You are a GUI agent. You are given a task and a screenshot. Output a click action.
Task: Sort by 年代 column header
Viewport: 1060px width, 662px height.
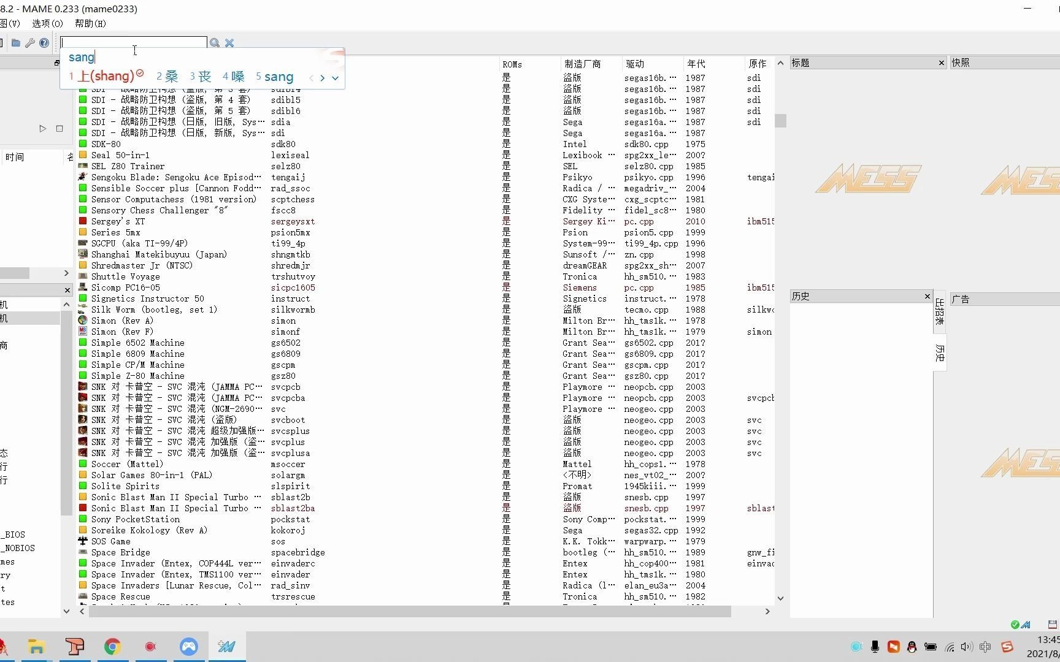click(x=696, y=64)
